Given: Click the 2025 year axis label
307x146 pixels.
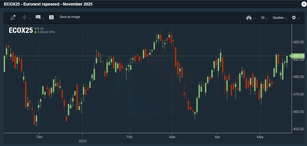Looking at the screenshot, I should [83, 141].
